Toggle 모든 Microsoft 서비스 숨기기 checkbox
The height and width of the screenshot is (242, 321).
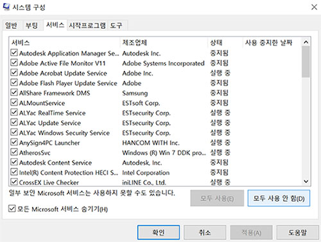12,209
